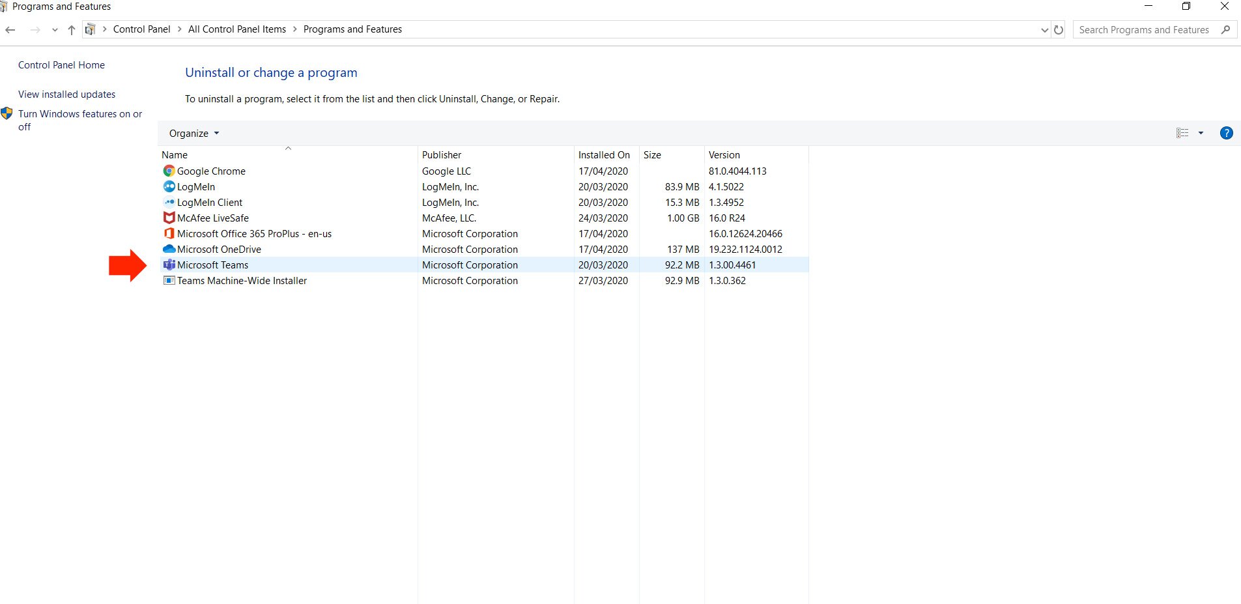This screenshot has height=604, width=1241.
Task: Select the LogMeIn Client name
Action: pyautogui.click(x=210, y=203)
